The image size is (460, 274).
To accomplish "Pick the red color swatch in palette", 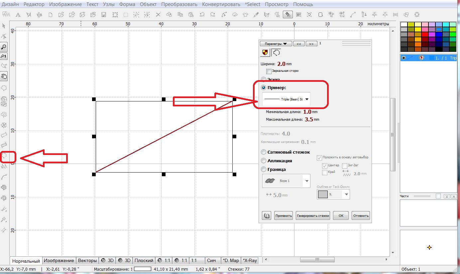I will 424,34.
